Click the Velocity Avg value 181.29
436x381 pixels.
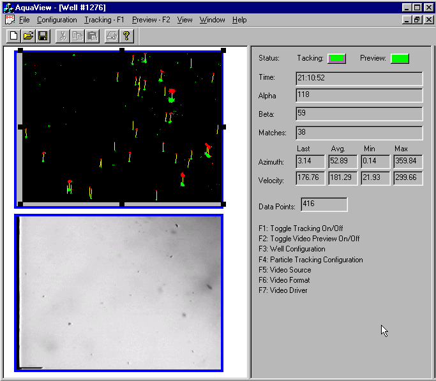click(x=343, y=178)
